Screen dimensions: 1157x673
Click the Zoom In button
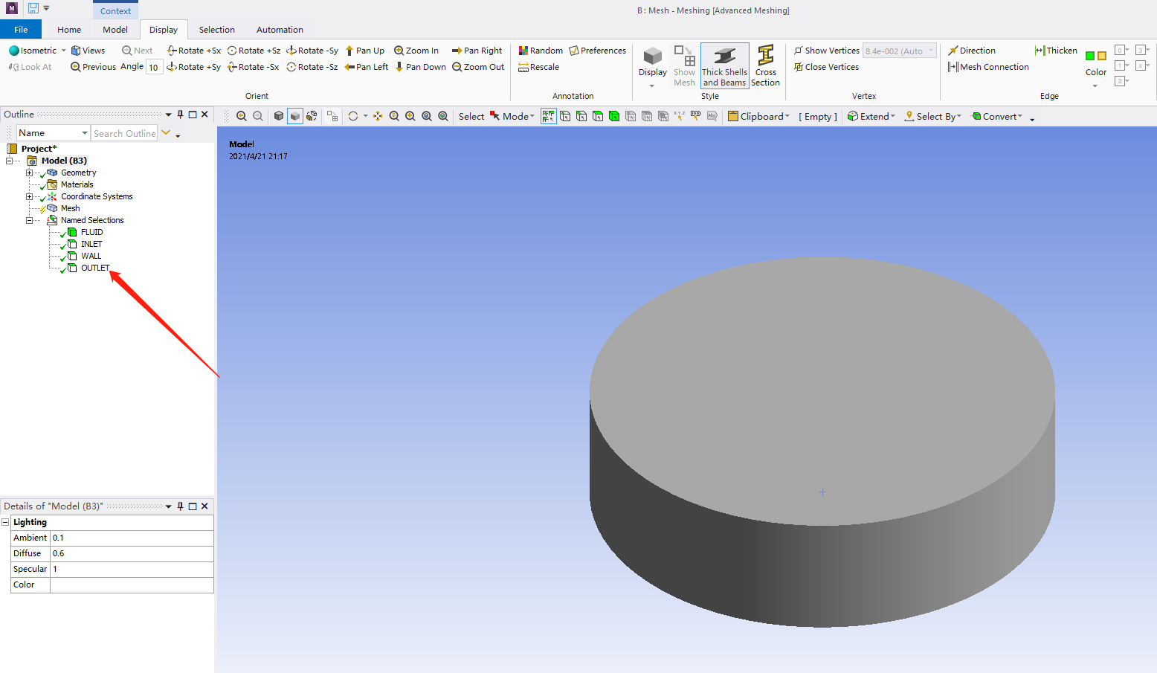click(x=416, y=51)
